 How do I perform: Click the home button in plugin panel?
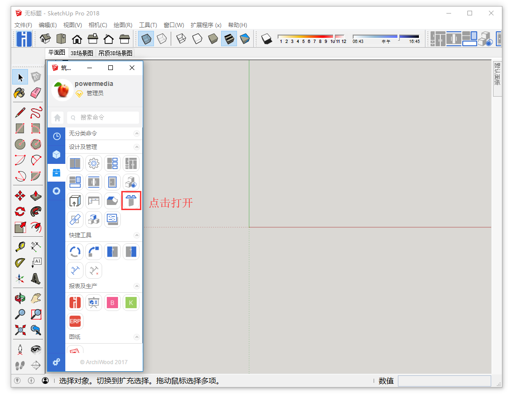tap(57, 118)
